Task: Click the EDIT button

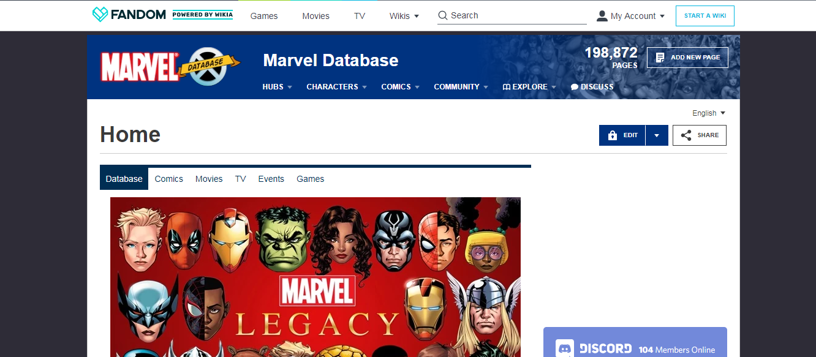Action: (x=622, y=135)
